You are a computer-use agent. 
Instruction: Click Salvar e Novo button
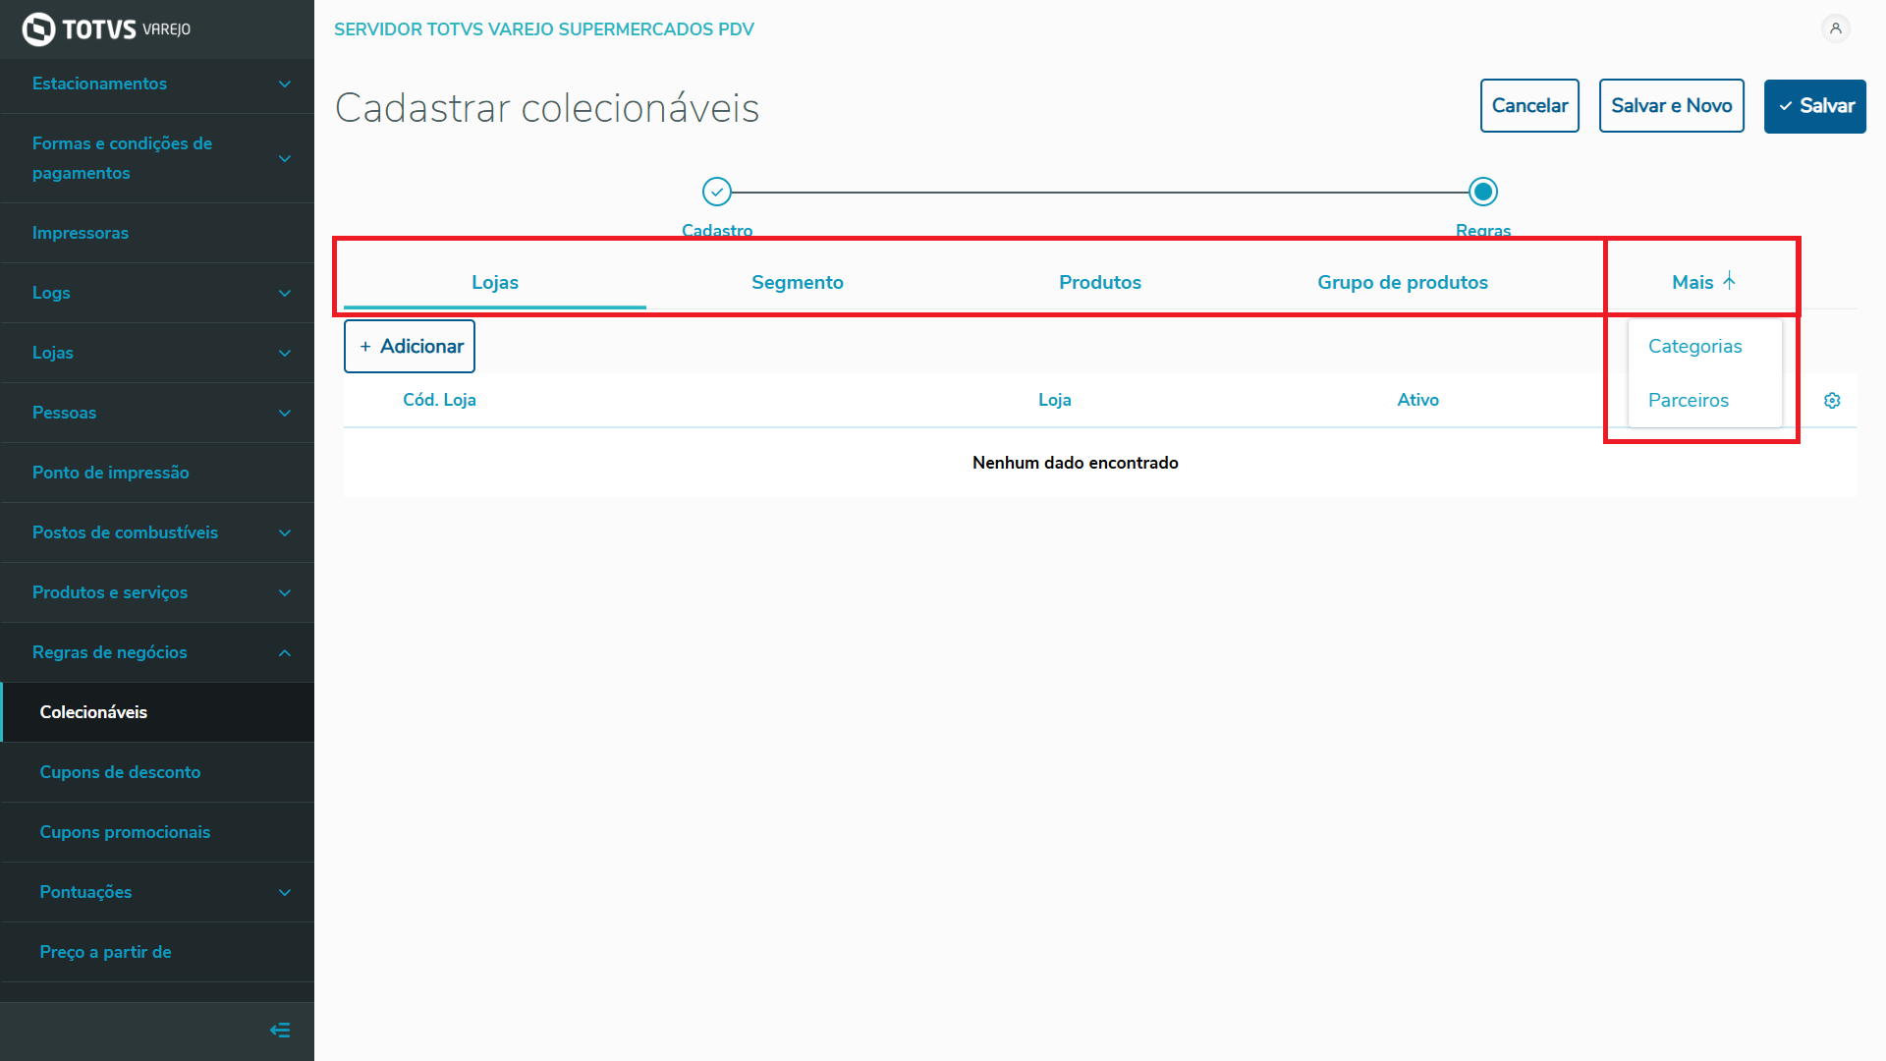tap(1671, 106)
